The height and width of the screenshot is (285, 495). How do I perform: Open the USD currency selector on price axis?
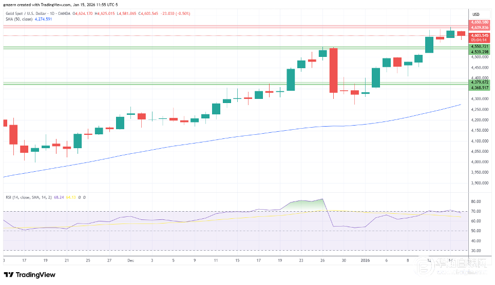point(475,14)
